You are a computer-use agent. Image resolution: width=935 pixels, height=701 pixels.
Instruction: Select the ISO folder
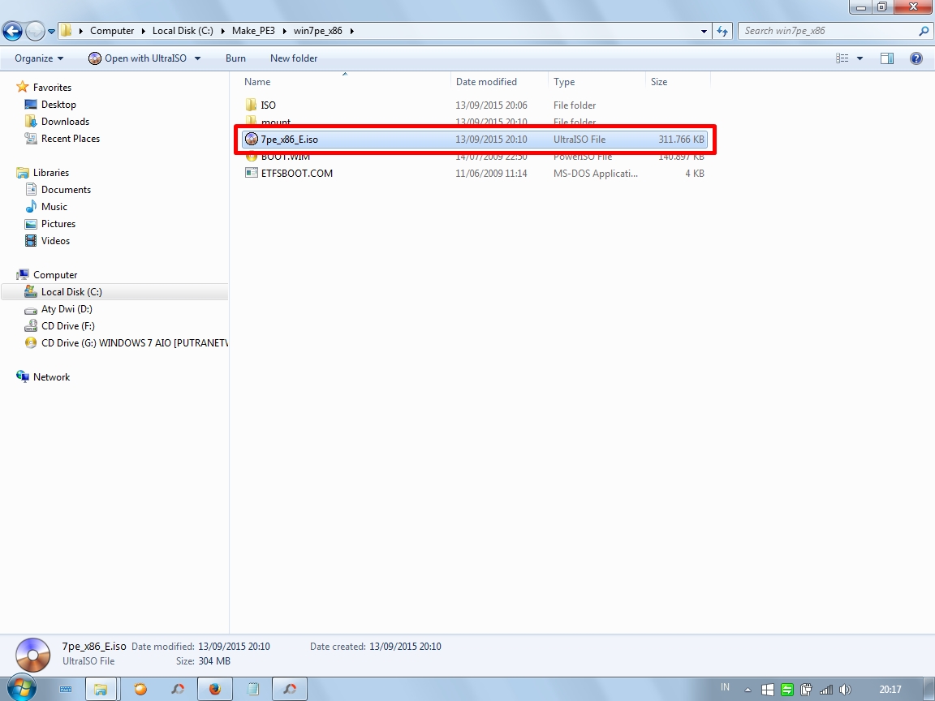474,105
